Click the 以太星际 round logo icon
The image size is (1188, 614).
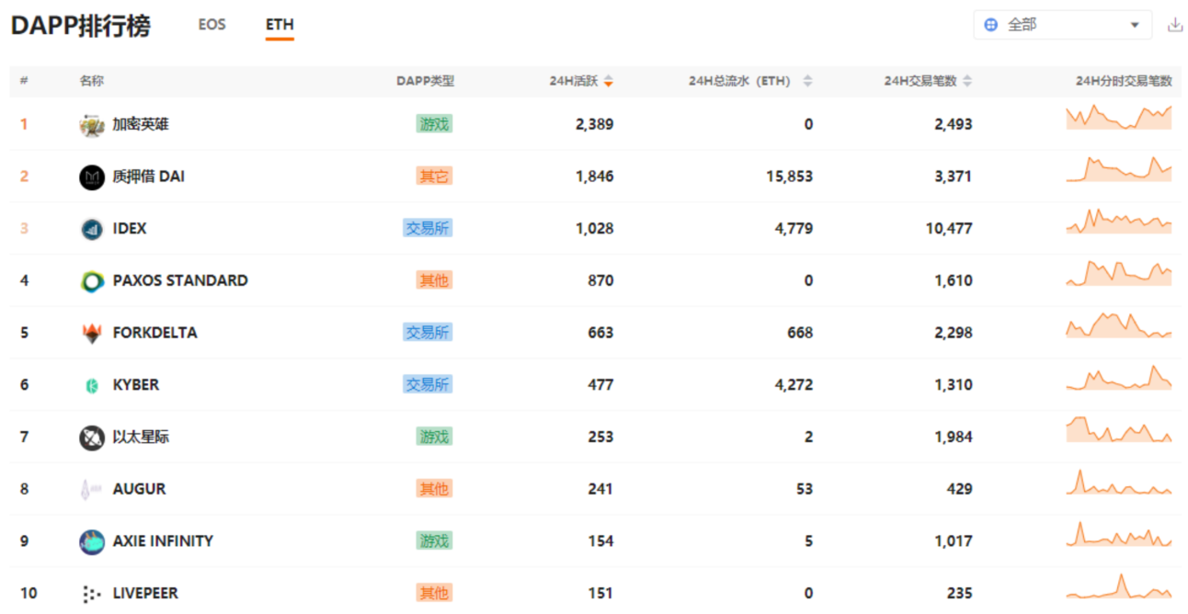click(x=92, y=438)
